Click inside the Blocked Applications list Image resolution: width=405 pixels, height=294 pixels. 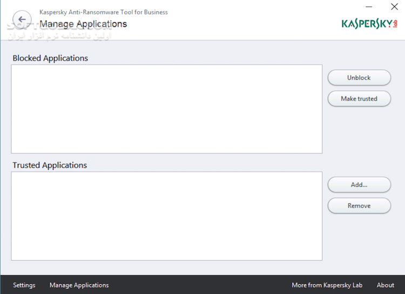[x=167, y=109]
